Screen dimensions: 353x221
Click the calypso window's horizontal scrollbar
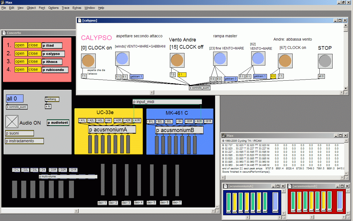click(x=248, y=92)
